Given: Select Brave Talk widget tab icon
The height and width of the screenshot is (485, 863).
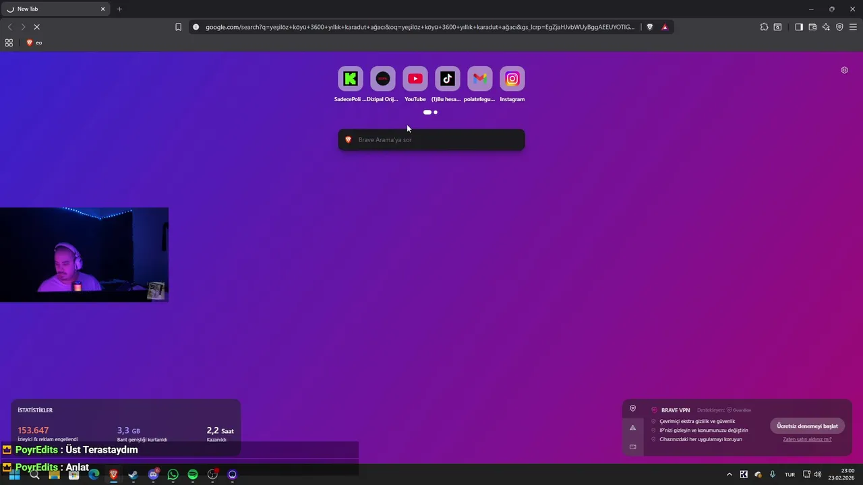Looking at the screenshot, I should 632,447.
